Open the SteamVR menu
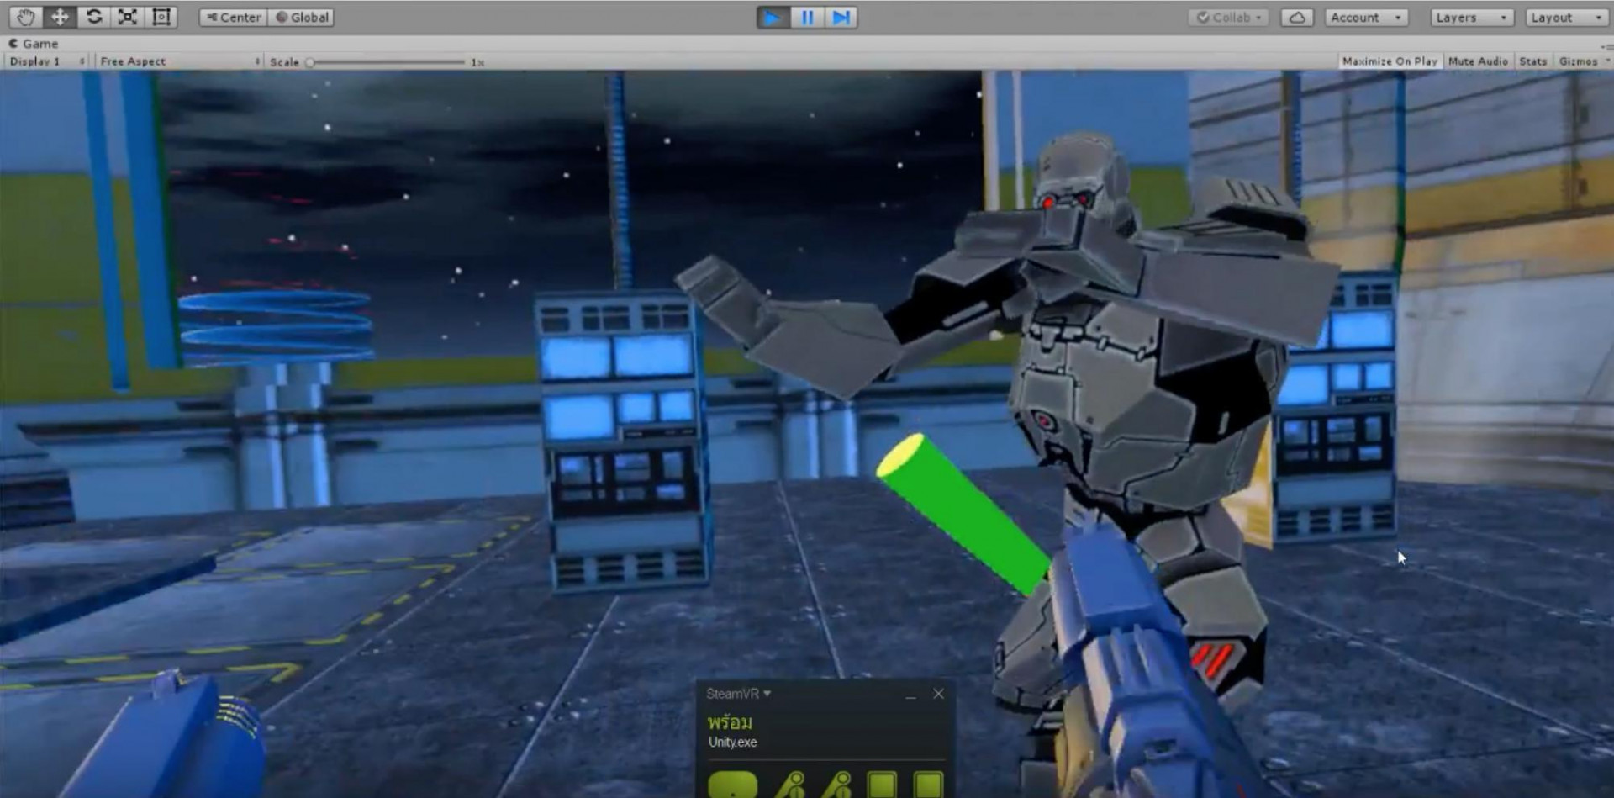Viewport: 1614px width, 798px height. tap(738, 694)
